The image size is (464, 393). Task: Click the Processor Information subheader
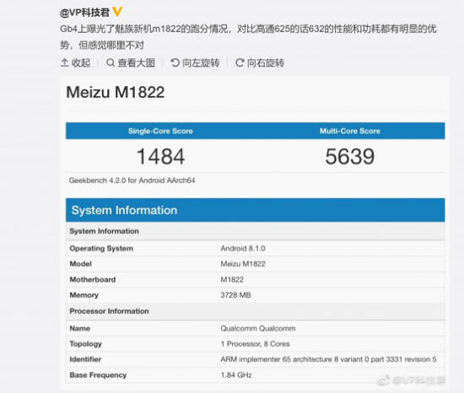[255, 311]
